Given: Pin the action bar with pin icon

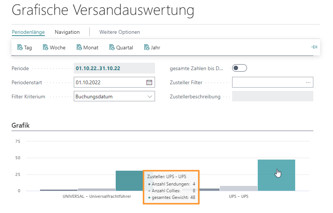Looking at the screenshot, I should click(x=314, y=47).
